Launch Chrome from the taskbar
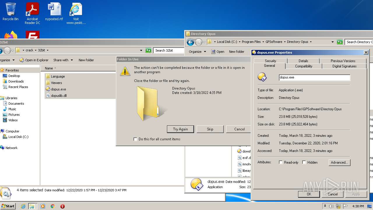The width and height of the screenshot is (373, 210). pyautogui.click(x=53, y=206)
